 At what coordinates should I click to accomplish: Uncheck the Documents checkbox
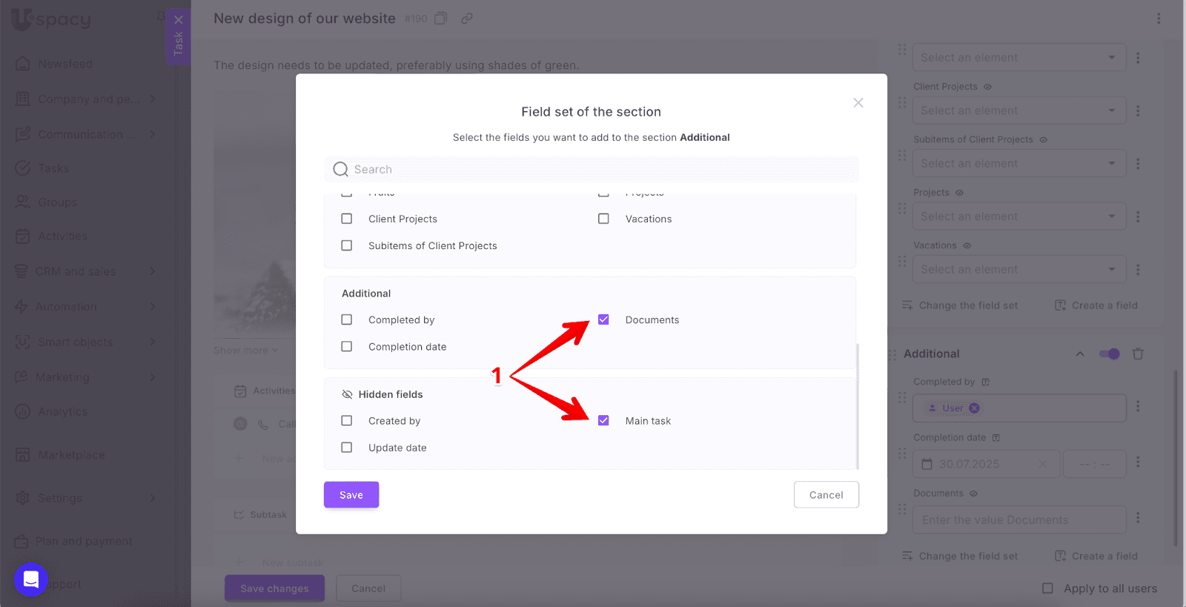(603, 320)
